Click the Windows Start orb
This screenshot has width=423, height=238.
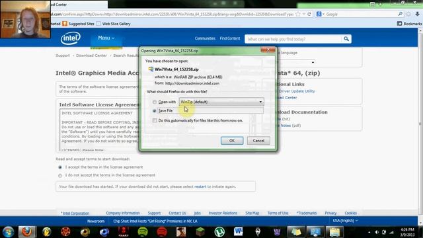point(8,232)
